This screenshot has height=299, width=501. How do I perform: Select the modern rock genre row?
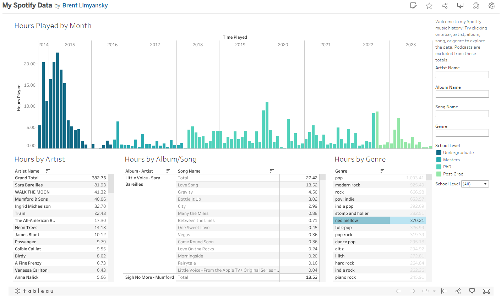tap(379, 185)
